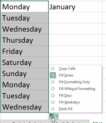Click the empty cell below January
The image size is (106, 123).
[x=75, y=18]
